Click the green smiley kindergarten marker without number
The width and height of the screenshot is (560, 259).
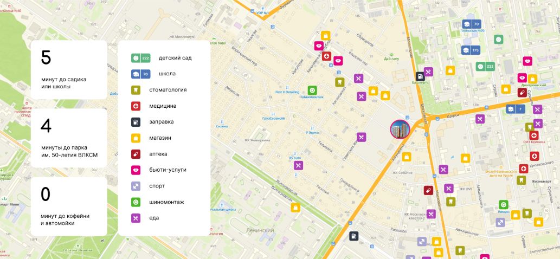coord(499,39)
